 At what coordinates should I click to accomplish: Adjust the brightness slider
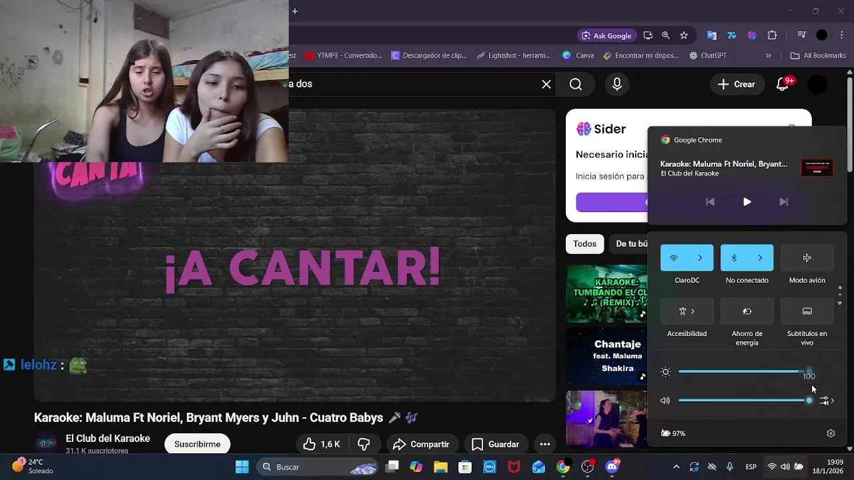pos(744,371)
